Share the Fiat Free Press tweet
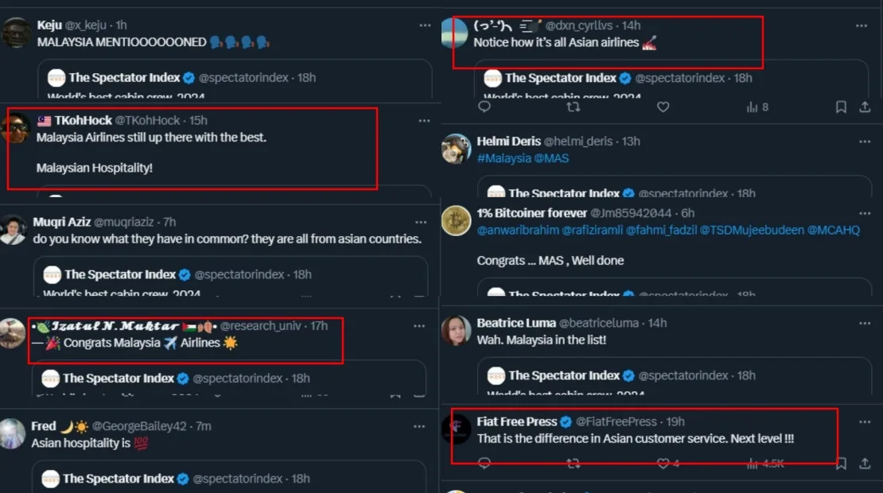This screenshot has width=883, height=493. pos(865,463)
